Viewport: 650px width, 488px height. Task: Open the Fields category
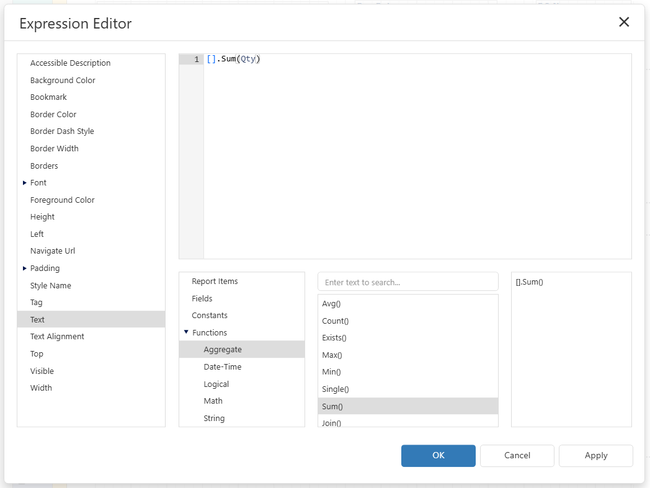point(202,298)
